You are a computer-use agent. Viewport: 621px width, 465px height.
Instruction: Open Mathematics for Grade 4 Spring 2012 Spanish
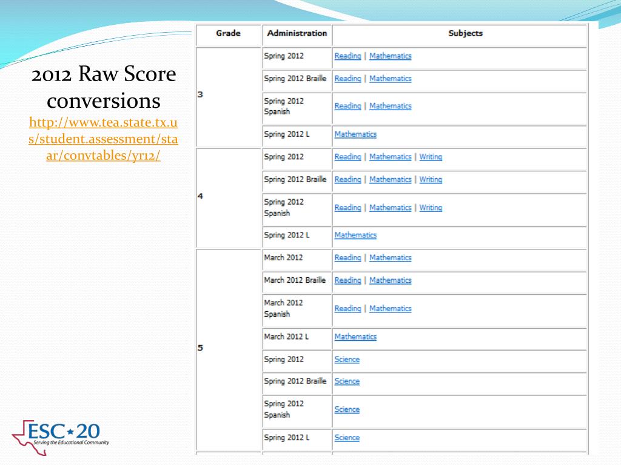(x=390, y=208)
